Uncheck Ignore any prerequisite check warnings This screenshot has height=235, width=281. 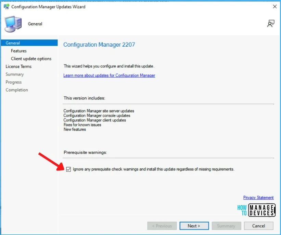tap(68, 169)
